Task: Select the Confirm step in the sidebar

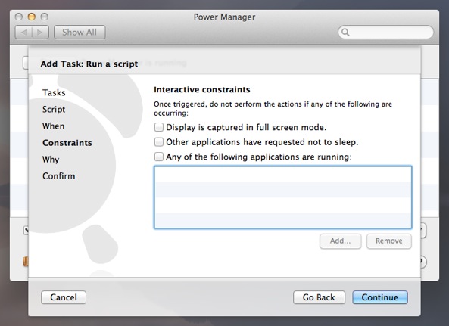Action: pyautogui.click(x=59, y=176)
